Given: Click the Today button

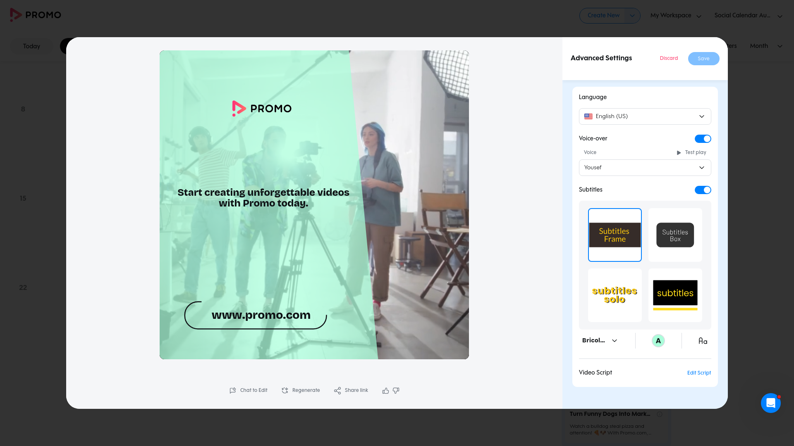Looking at the screenshot, I should point(31,46).
